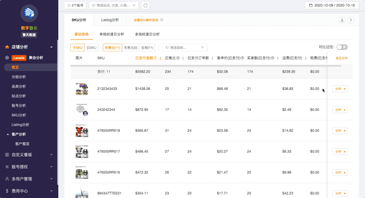Click help icon next to 设置SKU解析规则
This screenshot has height=198, width=365.
[162, 20]
